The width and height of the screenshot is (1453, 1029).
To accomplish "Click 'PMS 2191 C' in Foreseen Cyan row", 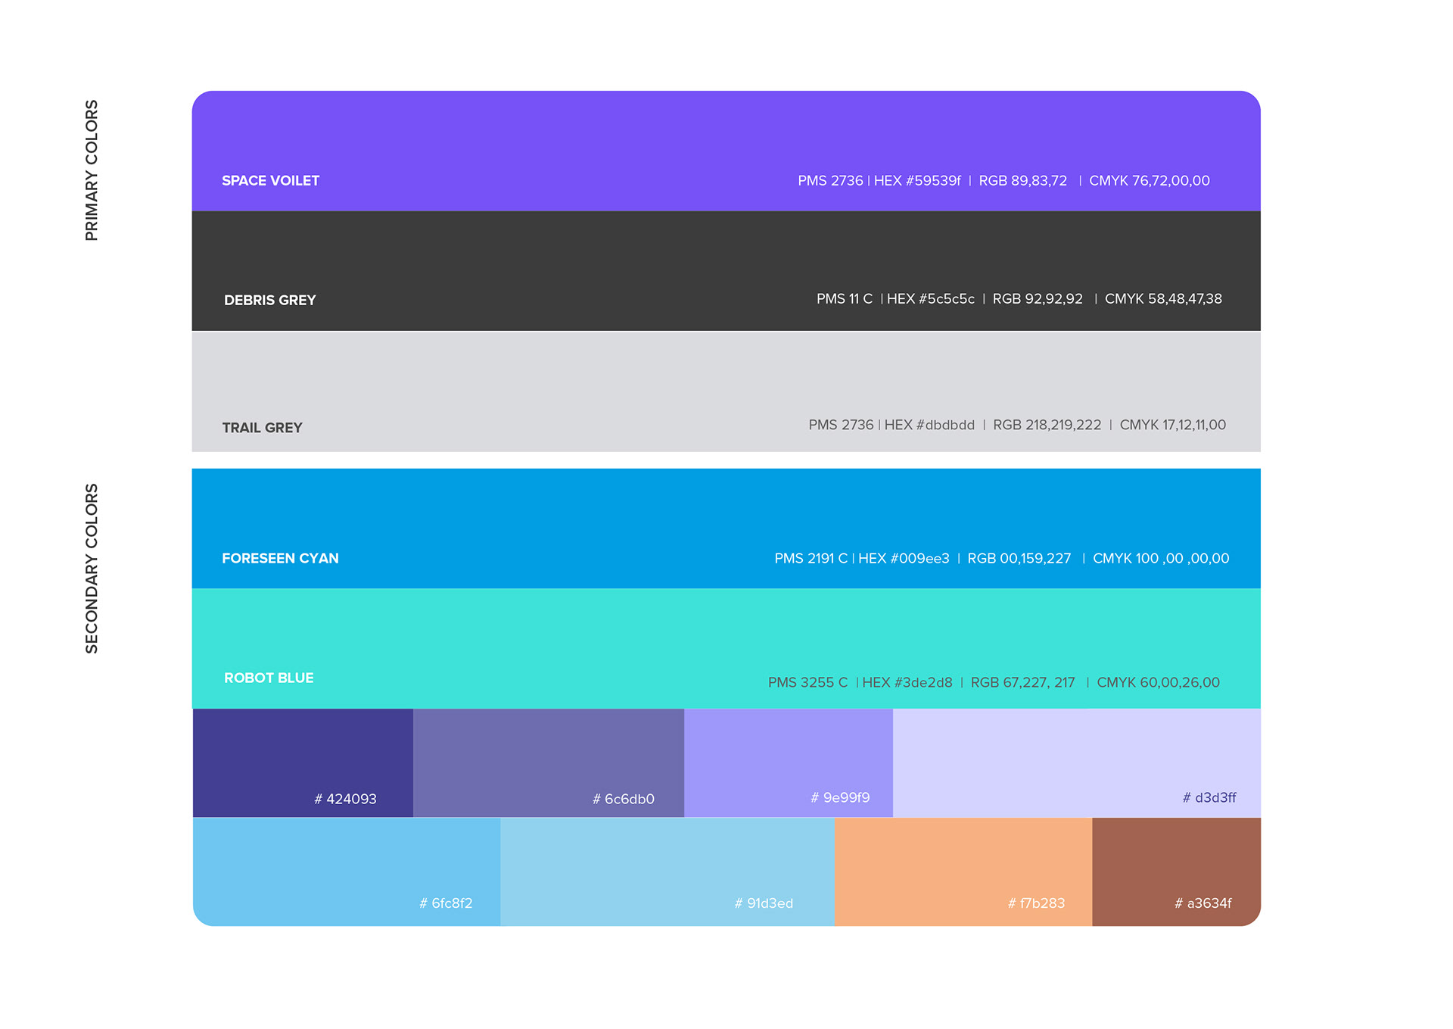I will coord(811,559).
